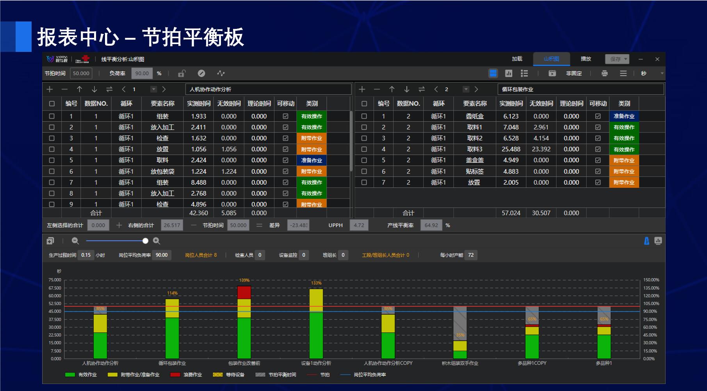This screenshot has width=707, height=391.
Task: Click swap arrows icon above right table
Action: click(x=422, y=89)
